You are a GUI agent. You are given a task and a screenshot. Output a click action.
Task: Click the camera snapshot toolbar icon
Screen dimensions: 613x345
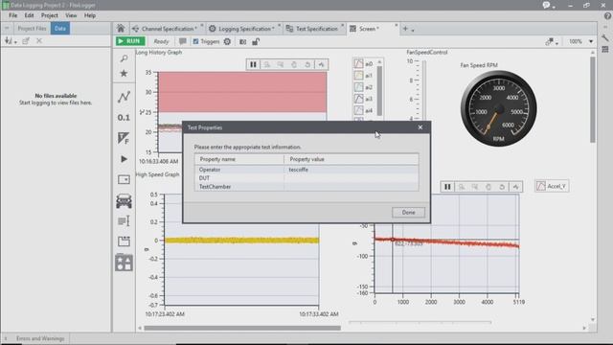pyautogui.click(x=242, y=42)
